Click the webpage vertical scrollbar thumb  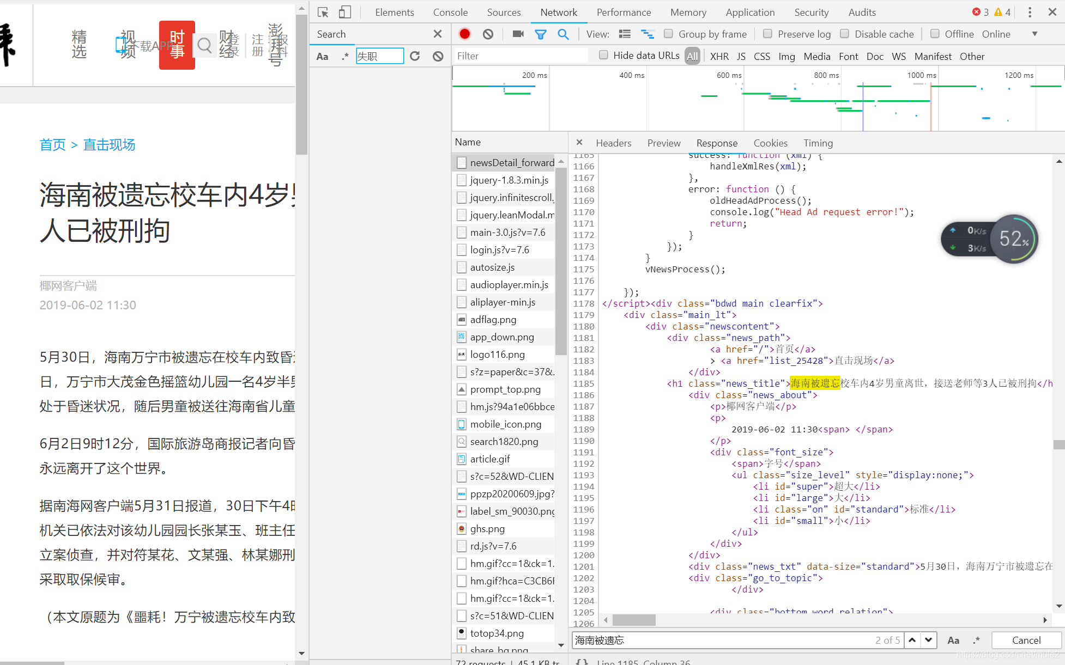301,85
